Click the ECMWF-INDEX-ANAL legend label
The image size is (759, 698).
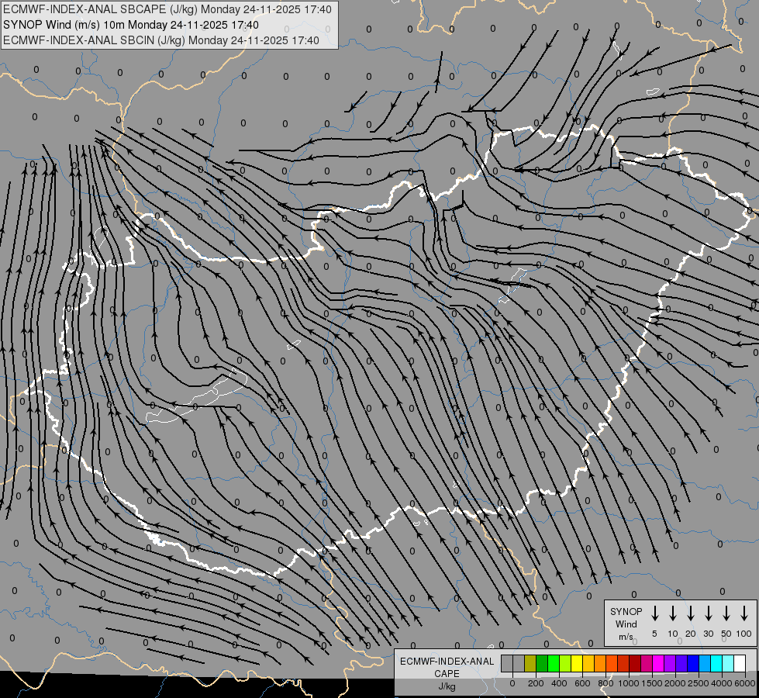[447, 662]
